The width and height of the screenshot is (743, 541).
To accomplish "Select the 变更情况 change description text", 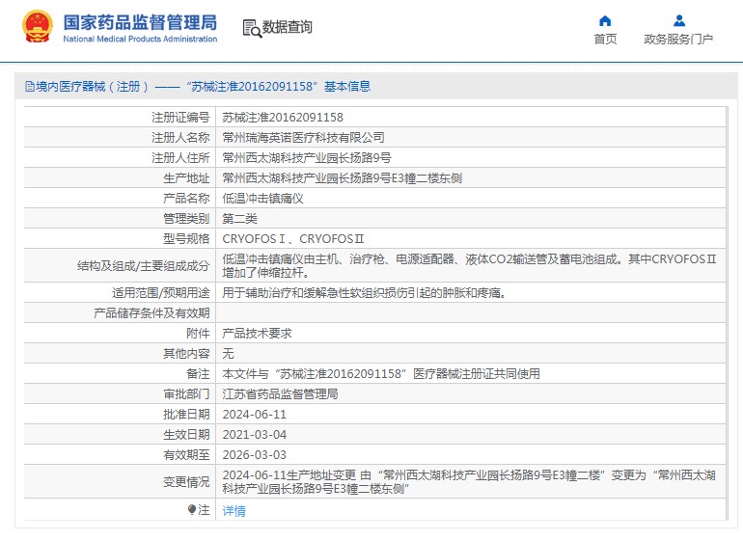I will (x=469, y=482).
